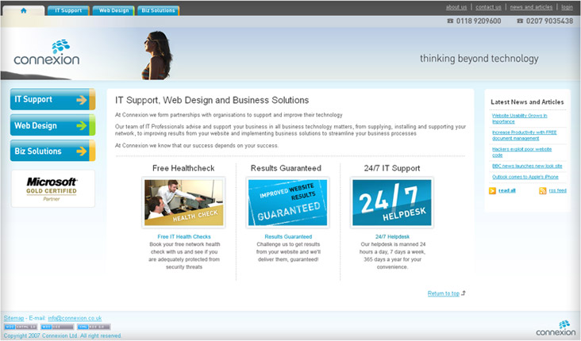Click the green Web Design sidebar button
The width and height of the screenshot is (581, 341).
pos(52,125)
